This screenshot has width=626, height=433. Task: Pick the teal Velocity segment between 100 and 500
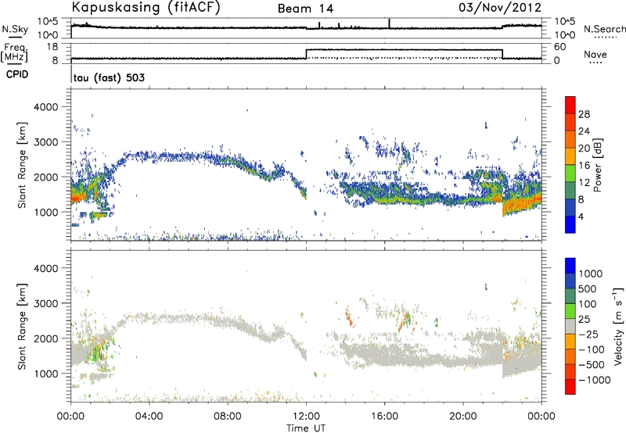click(x=570, y=296)
